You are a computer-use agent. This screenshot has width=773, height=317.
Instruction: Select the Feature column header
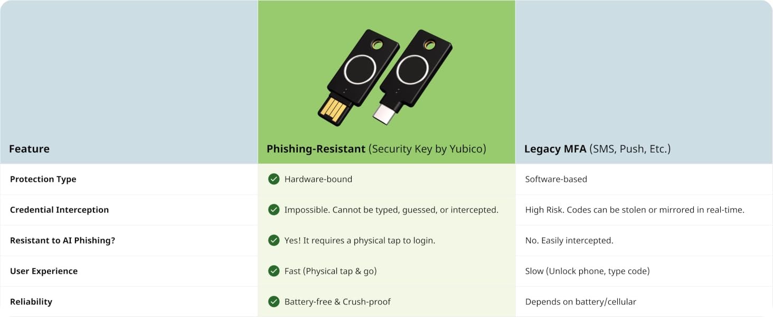click(x=30, y=149)
